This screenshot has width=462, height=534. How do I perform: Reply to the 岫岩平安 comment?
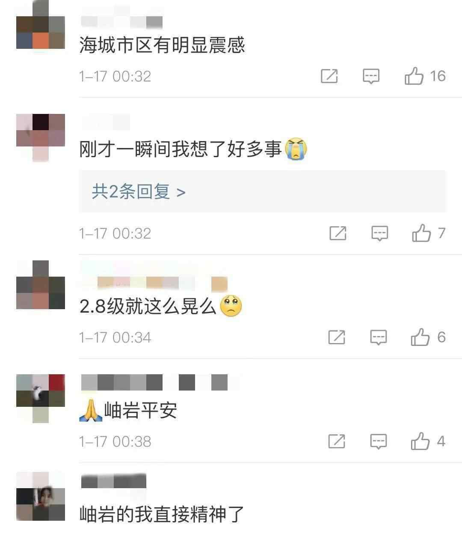pos(379,442)
